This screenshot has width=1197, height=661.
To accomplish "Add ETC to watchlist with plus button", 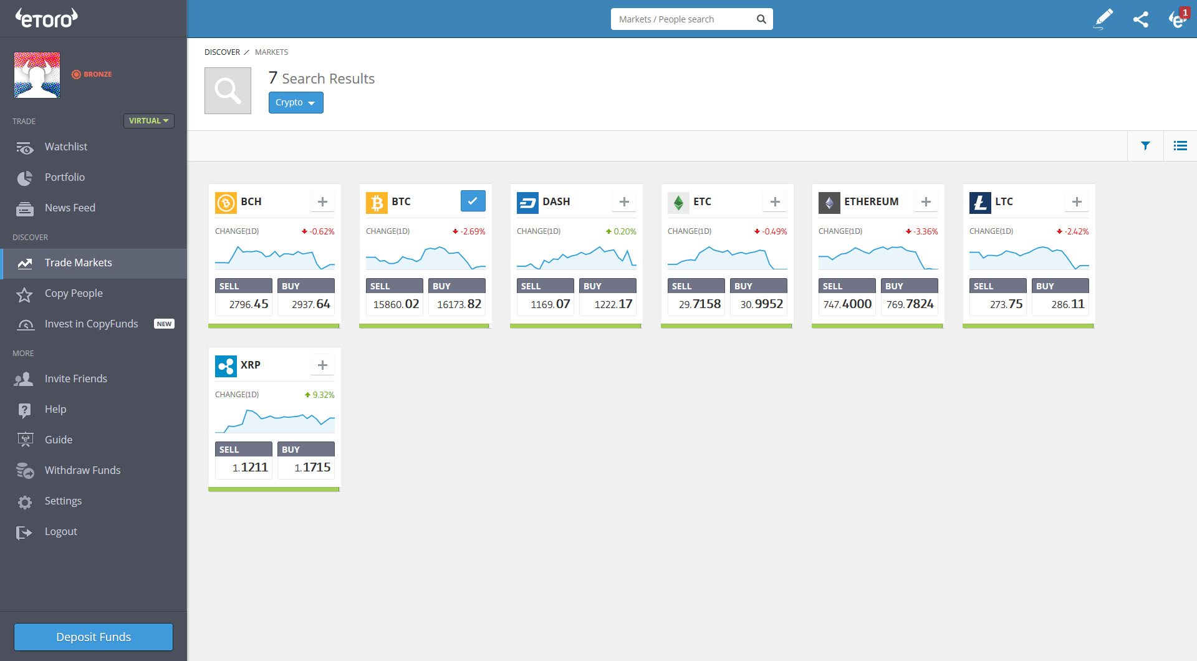I will coord(775,201).
